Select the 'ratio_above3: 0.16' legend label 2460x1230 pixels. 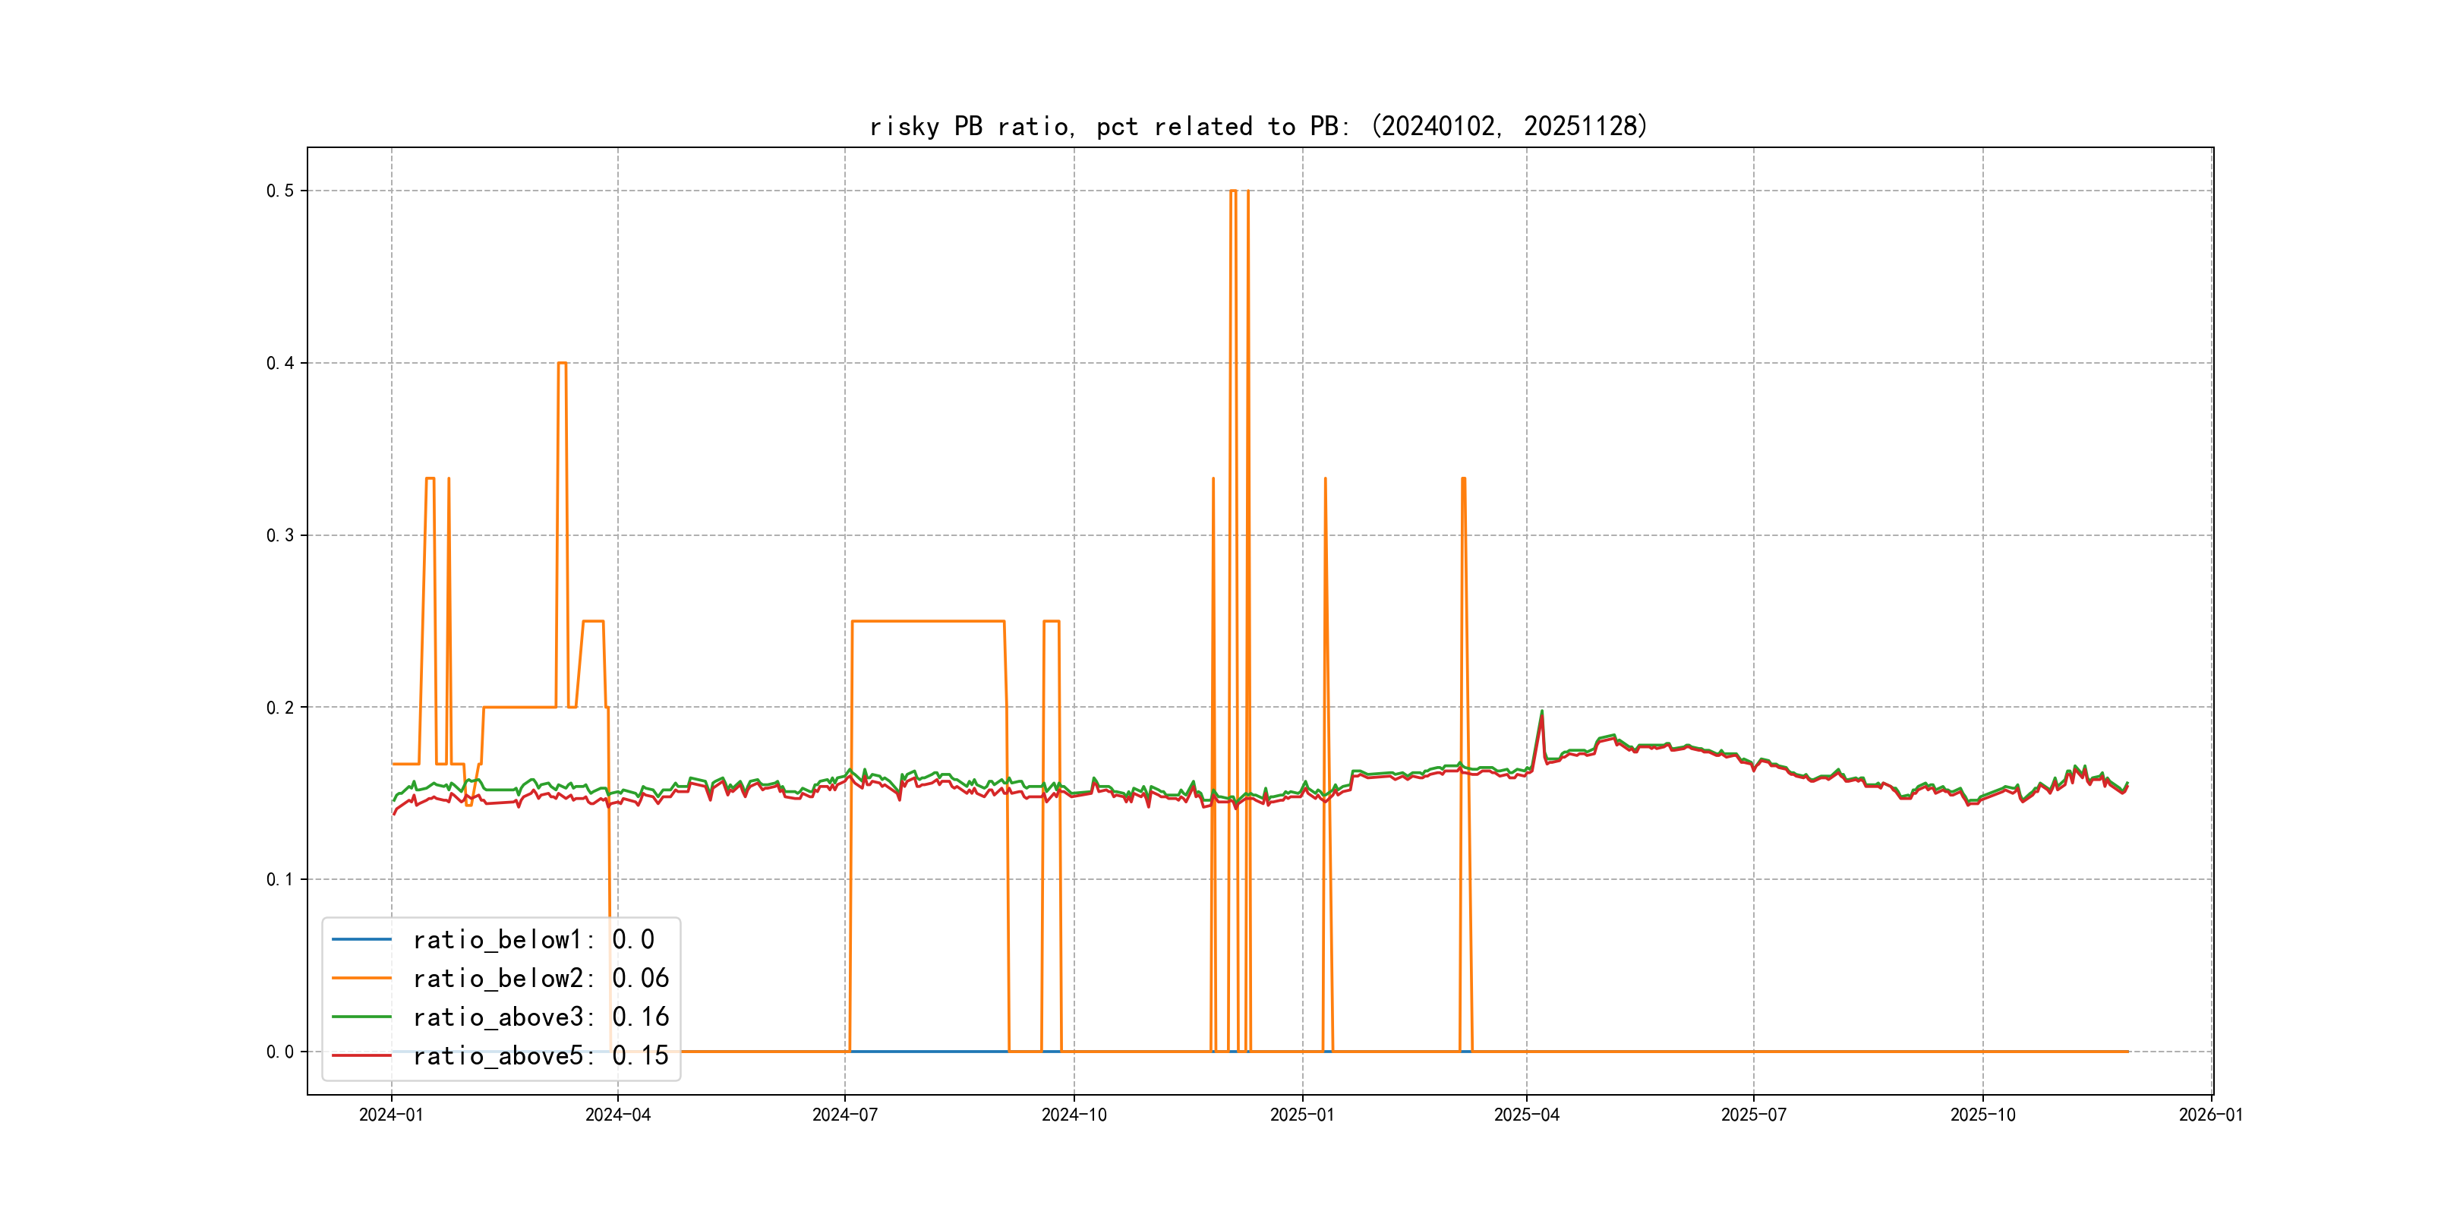(541, 1017)
